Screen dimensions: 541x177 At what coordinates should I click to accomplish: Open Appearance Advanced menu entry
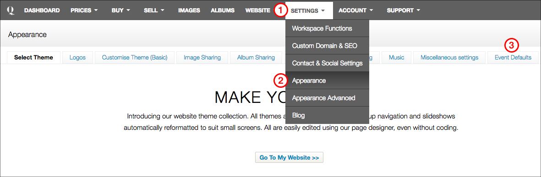327,98
